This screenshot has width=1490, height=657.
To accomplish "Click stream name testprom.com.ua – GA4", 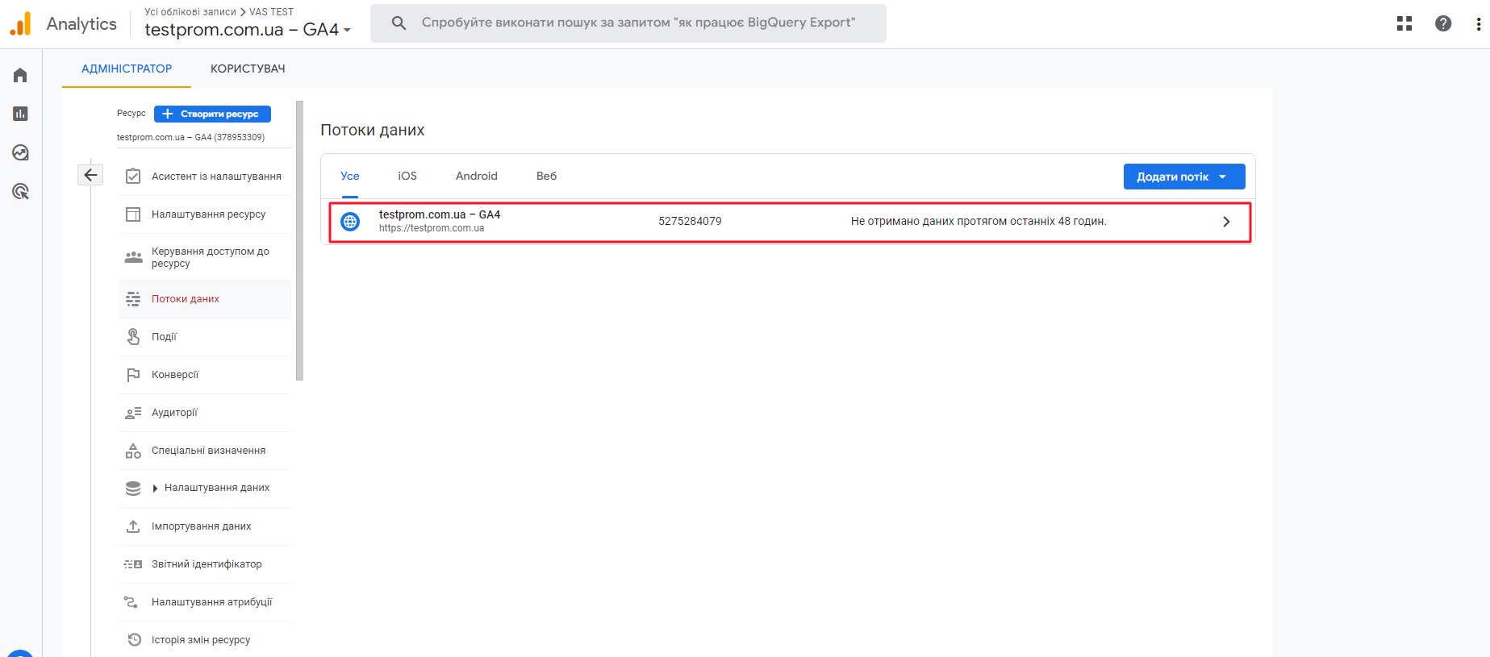I will click(440, 214).
